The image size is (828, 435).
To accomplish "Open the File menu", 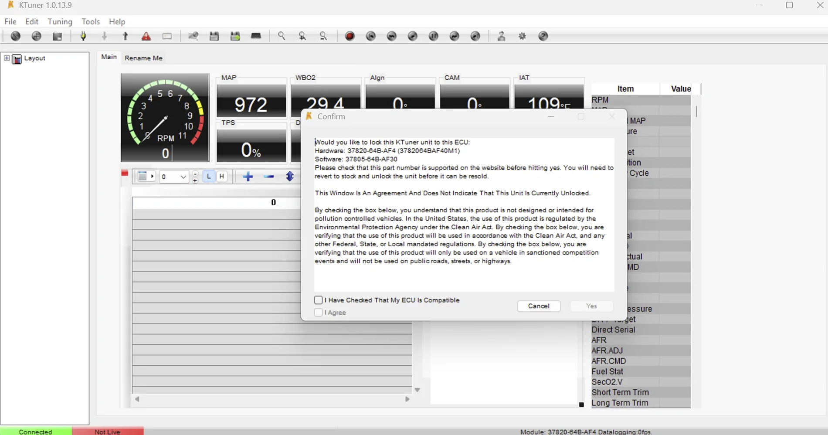I will [10, 21].
